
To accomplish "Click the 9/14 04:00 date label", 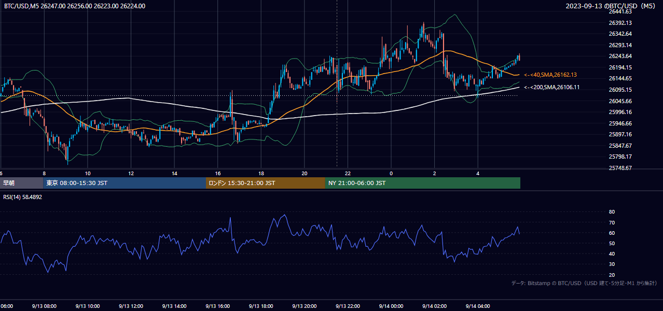I will tap(478, 306).
